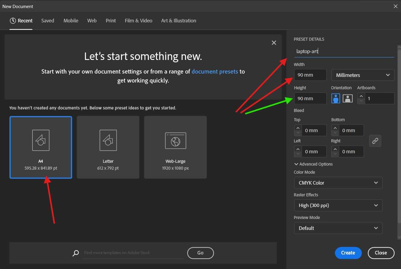This screenshot has width=401, height=269.
Task: Click the preset details panel scrollbar
Action: [399, 136]
